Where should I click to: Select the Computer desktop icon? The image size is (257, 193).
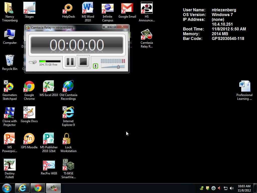point(10,36)
